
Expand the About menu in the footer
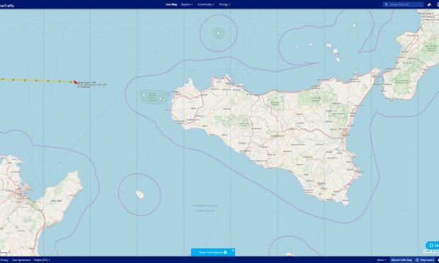(382, 260)
